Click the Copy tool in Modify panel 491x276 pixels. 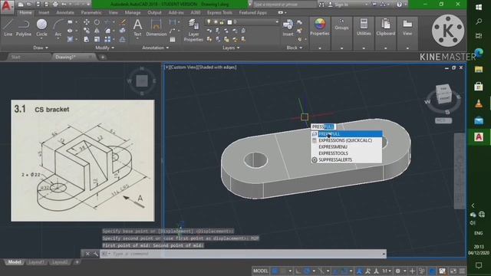pyautogui.click(x=87, y=31)
